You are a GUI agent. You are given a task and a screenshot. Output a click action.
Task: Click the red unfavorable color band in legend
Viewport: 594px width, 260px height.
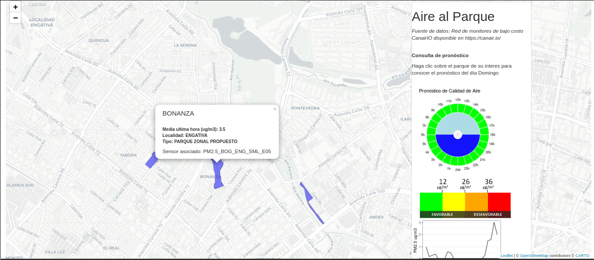pyautogui.click(x=499, y=202)
